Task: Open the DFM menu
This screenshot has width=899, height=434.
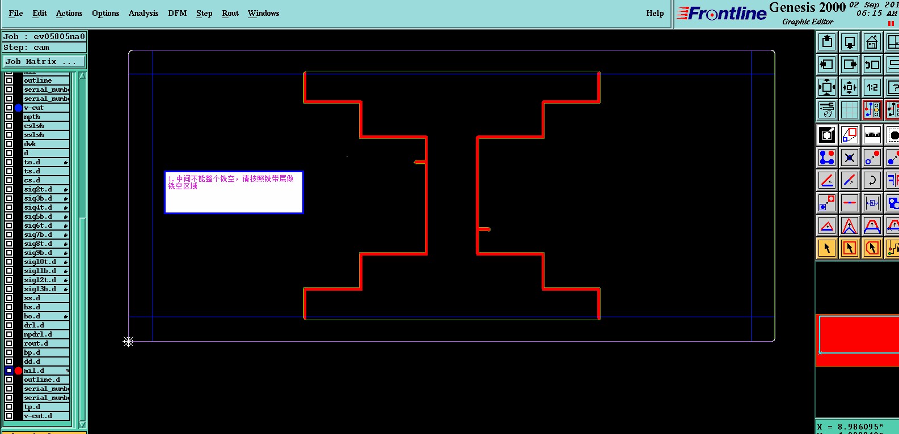Action: [x=178, y=13]
